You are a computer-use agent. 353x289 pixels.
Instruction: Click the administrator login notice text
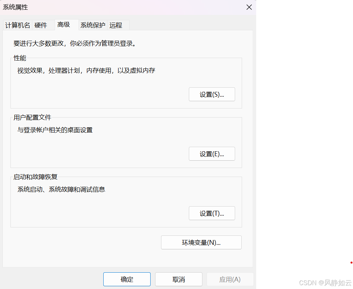(74, 44)
